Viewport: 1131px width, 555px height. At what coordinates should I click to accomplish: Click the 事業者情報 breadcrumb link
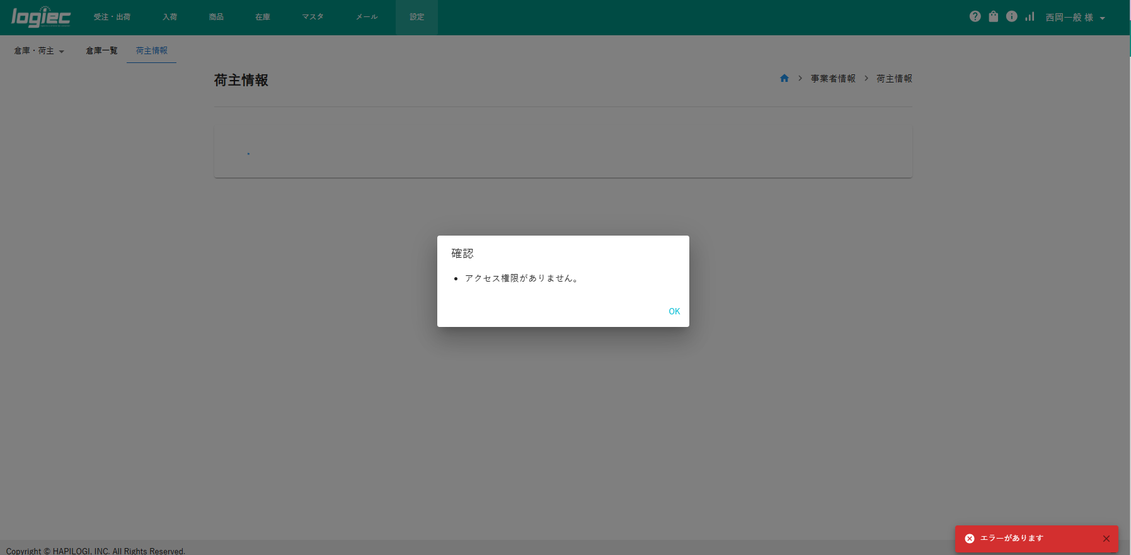click(x=833, y=79)
